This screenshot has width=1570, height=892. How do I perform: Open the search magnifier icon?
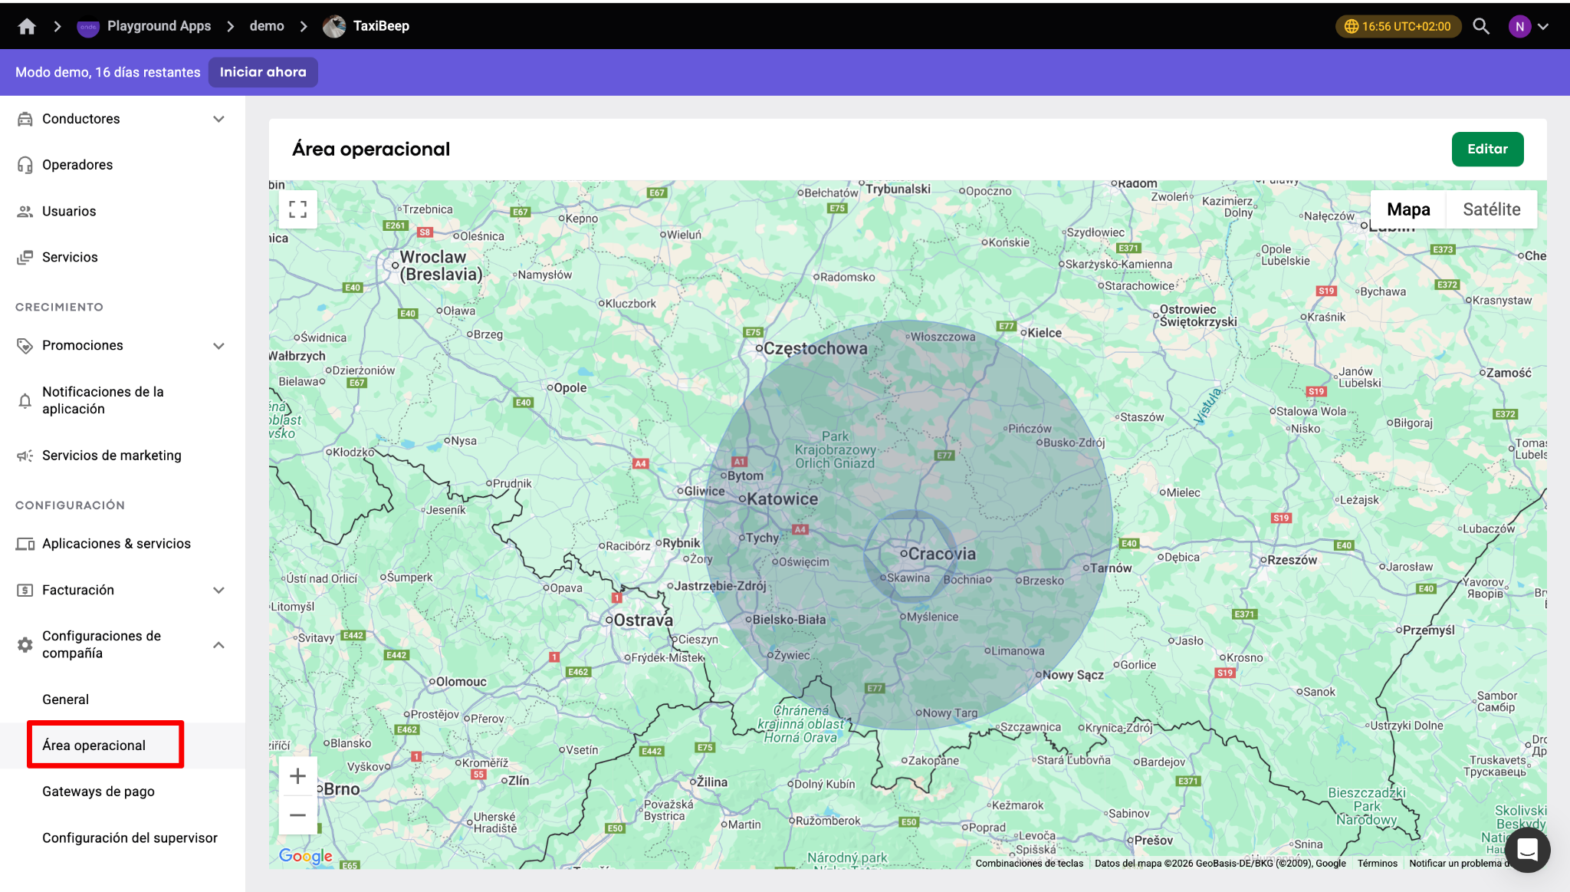click(x=1481, y=26)
